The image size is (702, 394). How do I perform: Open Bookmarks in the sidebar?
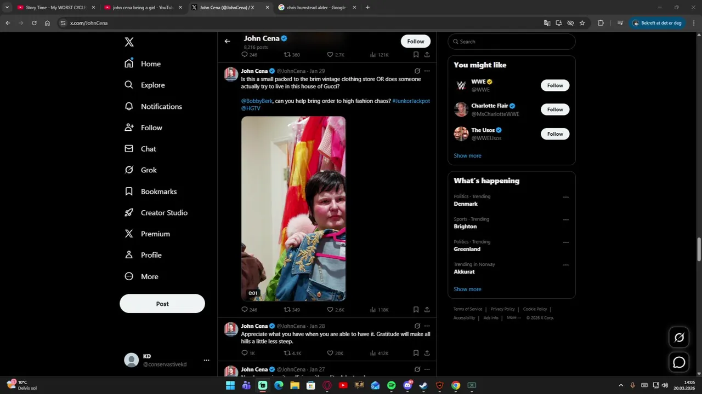tap(151, 192)
